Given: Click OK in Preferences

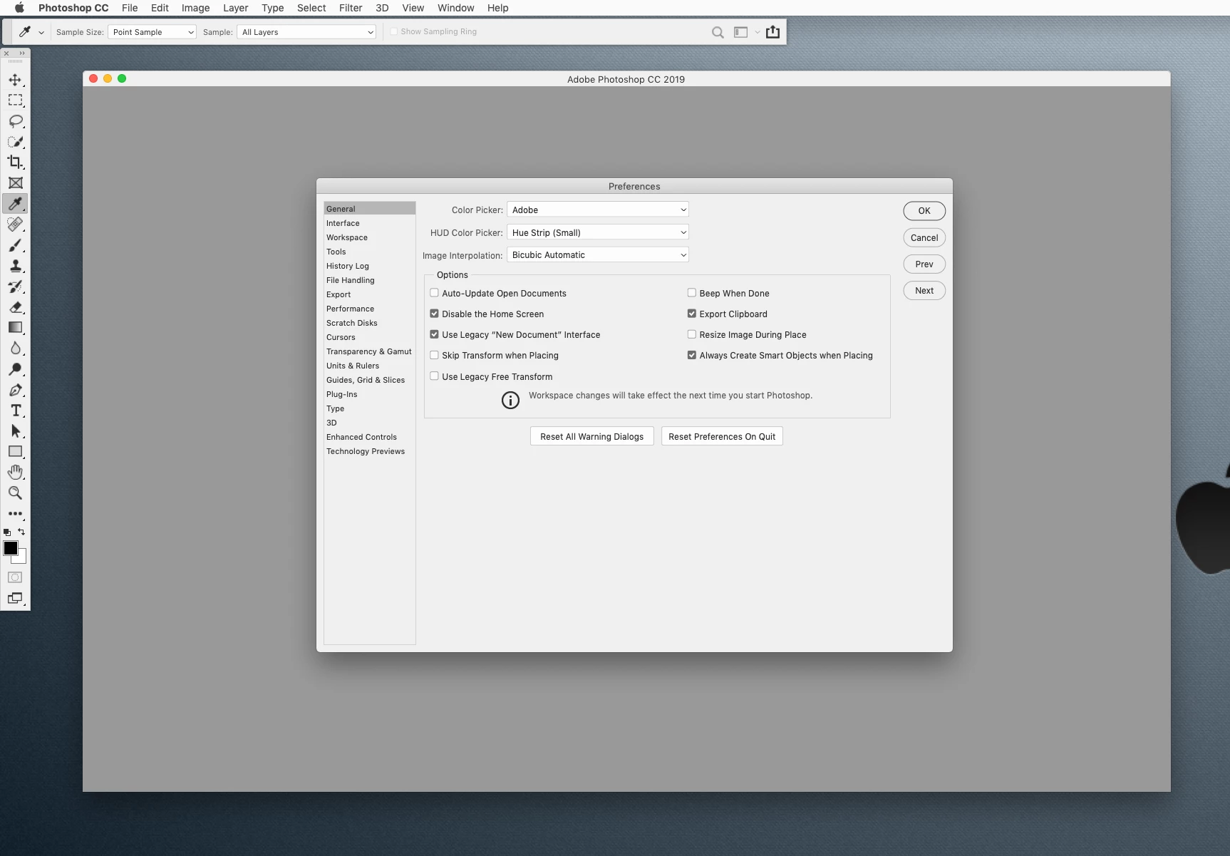Looking at the screenshot, I should click(924, 211).
